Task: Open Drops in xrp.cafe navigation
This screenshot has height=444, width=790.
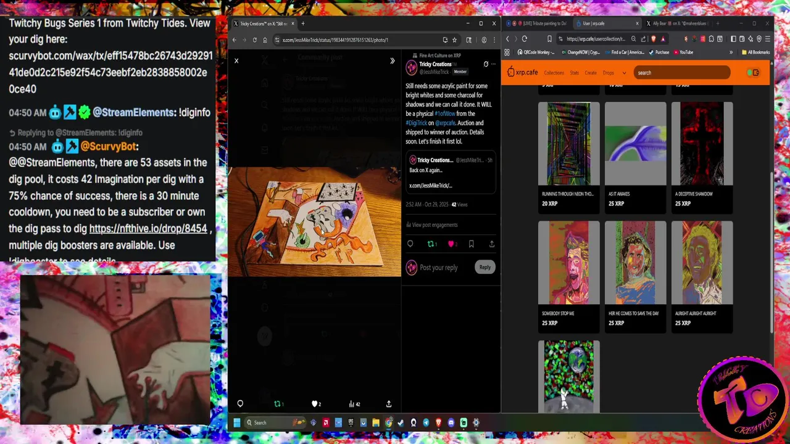Action: (608, 73)
